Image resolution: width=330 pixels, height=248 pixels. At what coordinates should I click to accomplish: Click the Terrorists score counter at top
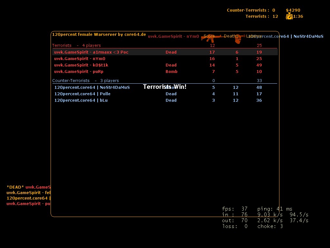pos(261,16)
